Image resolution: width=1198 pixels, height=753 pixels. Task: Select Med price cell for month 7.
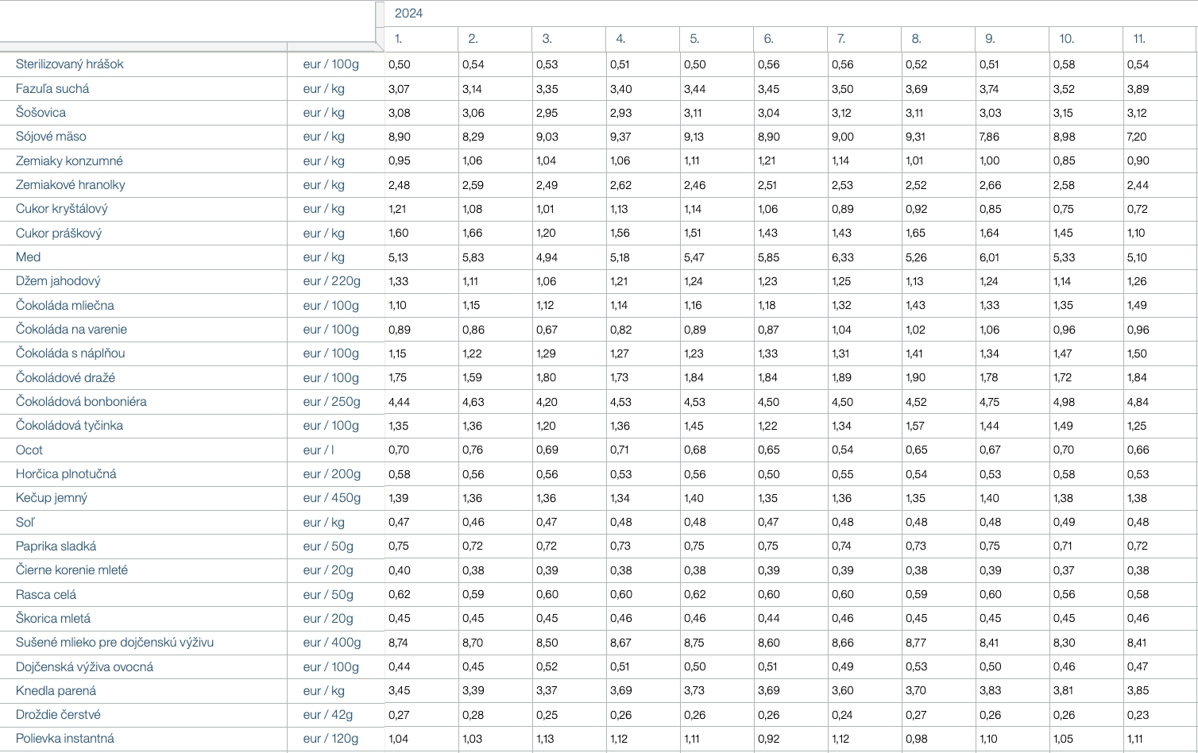coord(842,257)
